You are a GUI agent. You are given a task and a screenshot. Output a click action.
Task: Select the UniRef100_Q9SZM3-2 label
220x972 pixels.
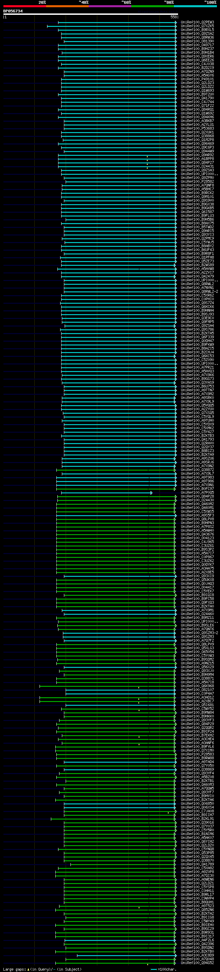(199, 633)
